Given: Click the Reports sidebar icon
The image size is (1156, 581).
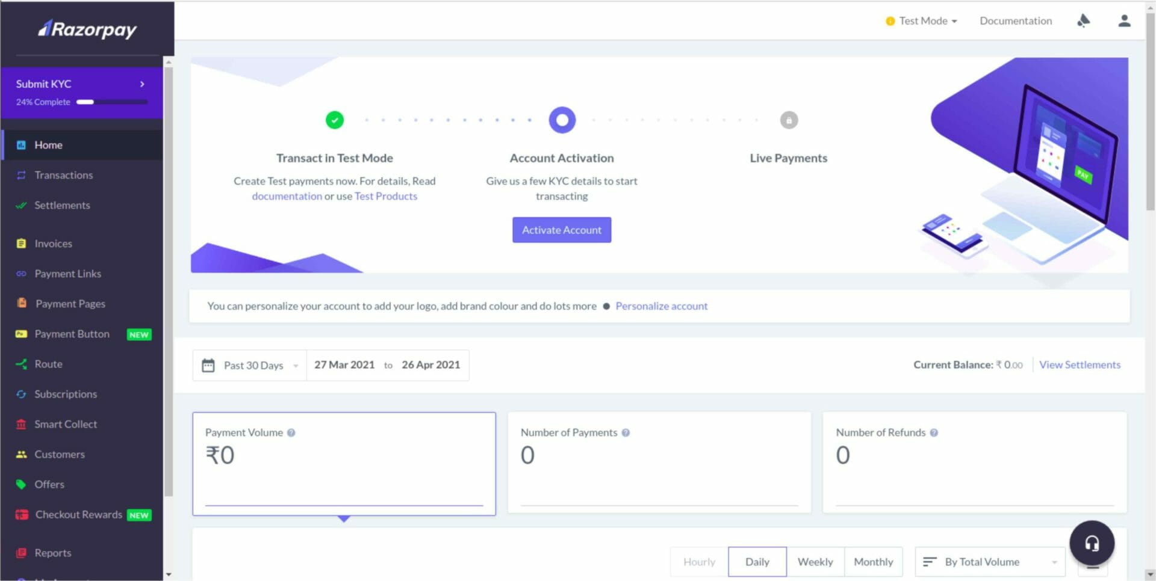Looking at the screenshot, I should 21,553.
